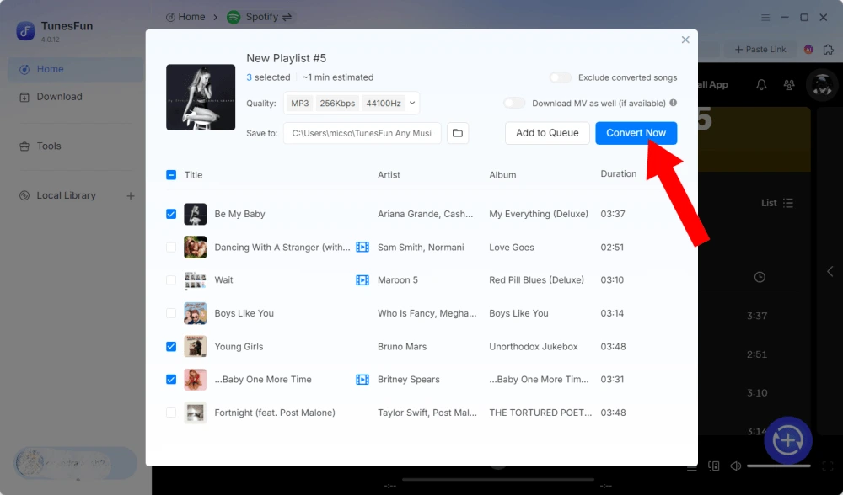The width and height of the screenshot is (843, 495).
Task: Open the Spotify profile avatar
Action: tap(822, 85)
